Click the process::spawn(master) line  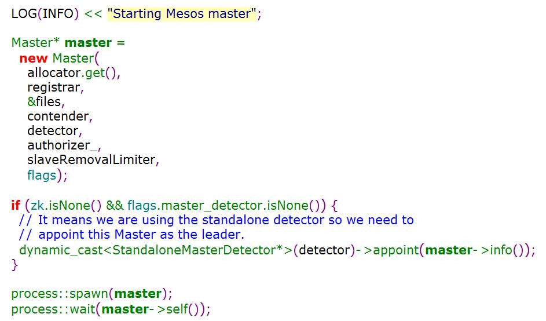pyautogui.click(x=92, y=294)
